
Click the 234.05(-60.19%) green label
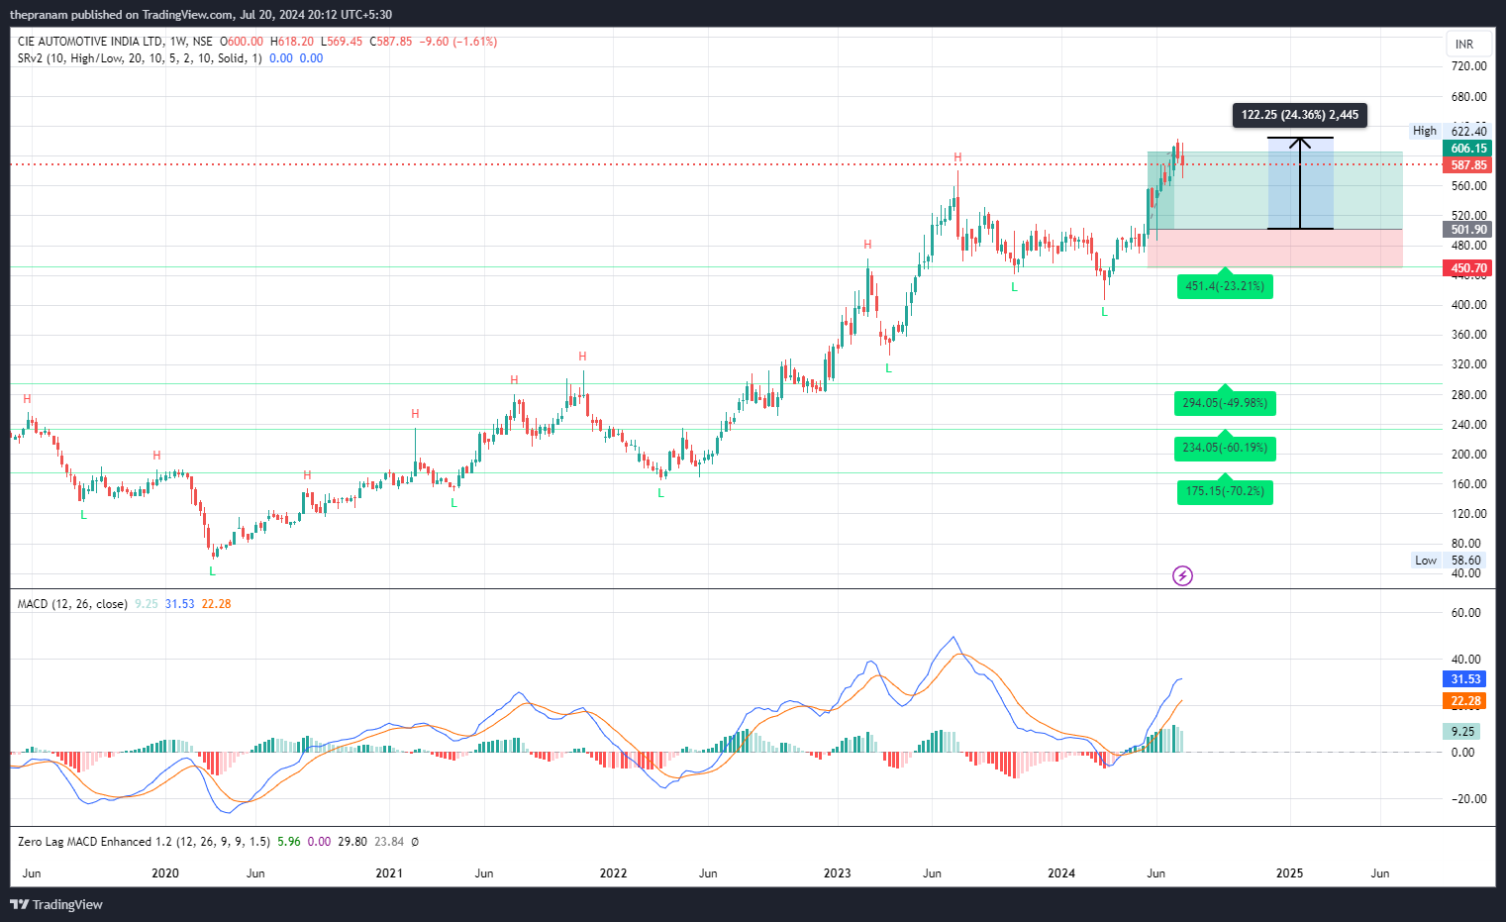(1225, 448)
